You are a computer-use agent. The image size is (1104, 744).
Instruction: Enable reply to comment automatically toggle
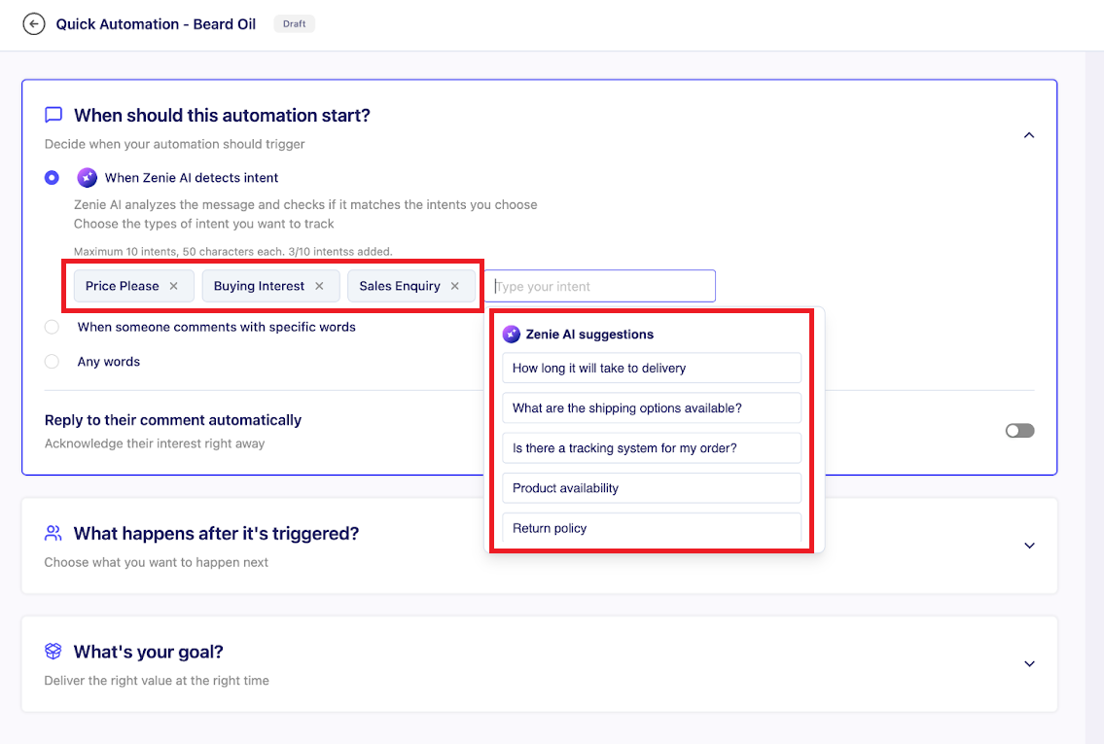point(1019,431)
